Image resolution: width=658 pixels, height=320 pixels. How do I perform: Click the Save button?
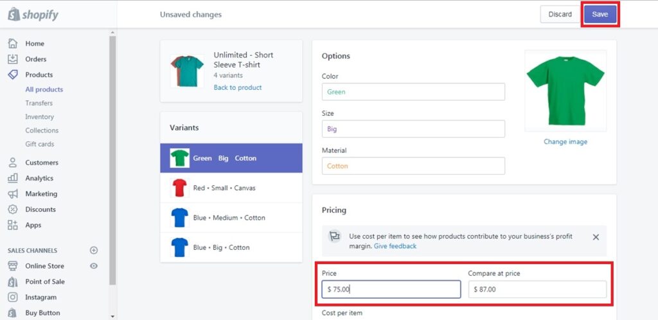[600, 14]
